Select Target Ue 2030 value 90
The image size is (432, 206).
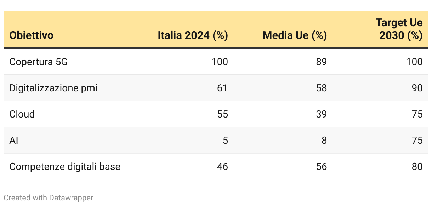click(x=417, y=88)
